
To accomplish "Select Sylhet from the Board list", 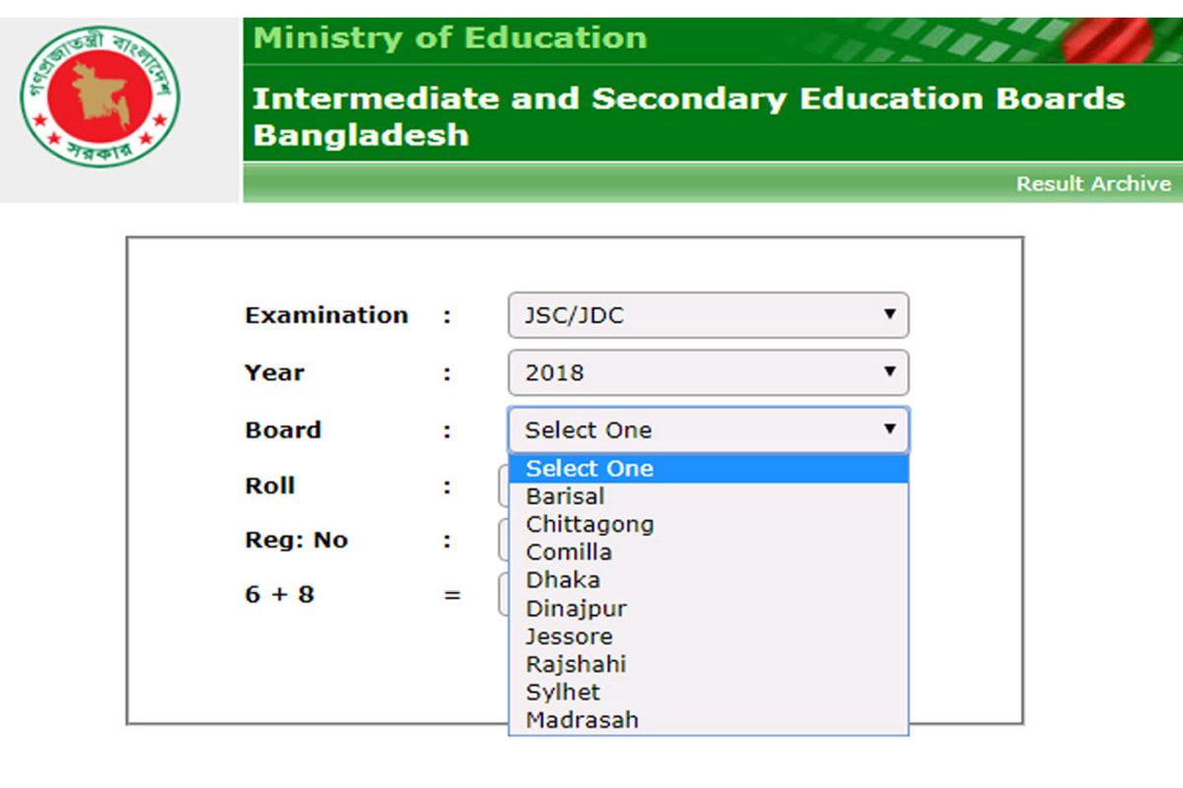I will point(563,691).
